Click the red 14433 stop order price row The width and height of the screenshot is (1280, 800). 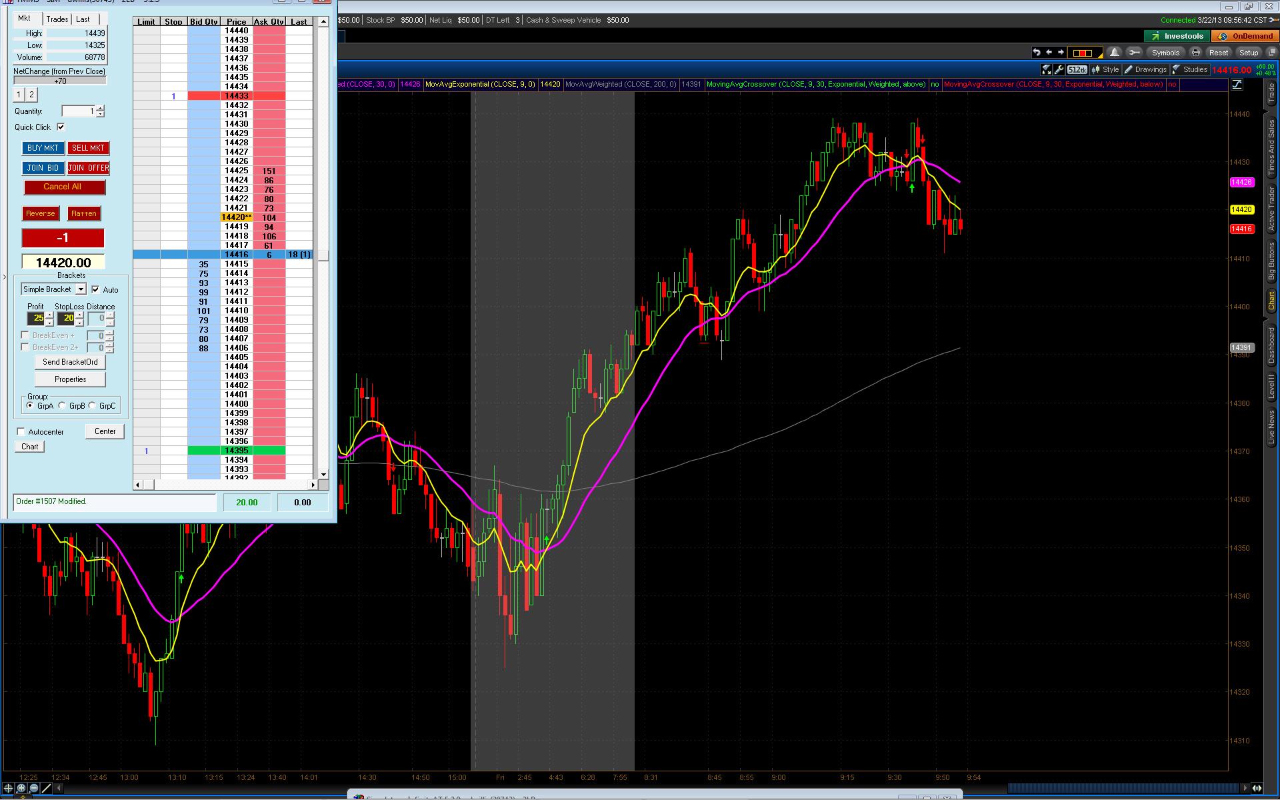click(237, 96)
